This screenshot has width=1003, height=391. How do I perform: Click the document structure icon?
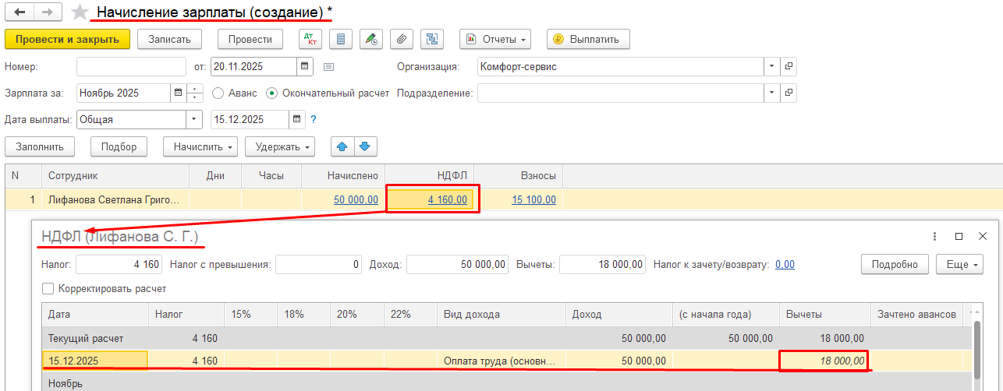tap(431, 39)
